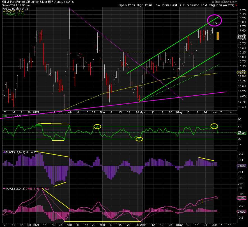Viewport: 248px width, 227px height.
Task: Click the MACD(12,26,9) Hist 0.002 label
Action: click(22, 152)
